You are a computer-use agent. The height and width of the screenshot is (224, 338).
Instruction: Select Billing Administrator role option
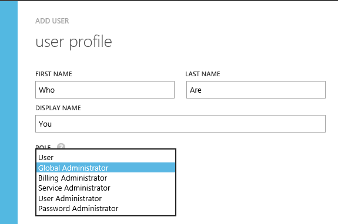pyautogui.click(x=106, y=178)
